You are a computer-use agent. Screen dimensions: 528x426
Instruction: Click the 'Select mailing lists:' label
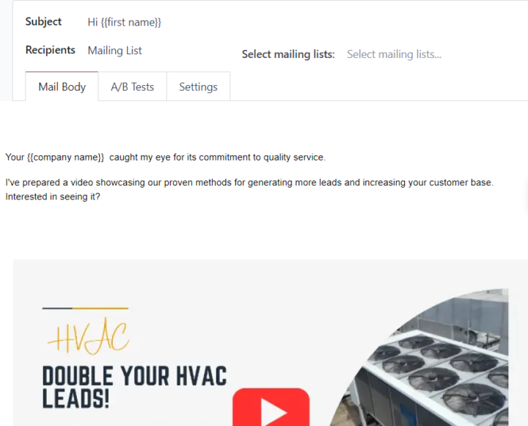click(x=288, y=54)
